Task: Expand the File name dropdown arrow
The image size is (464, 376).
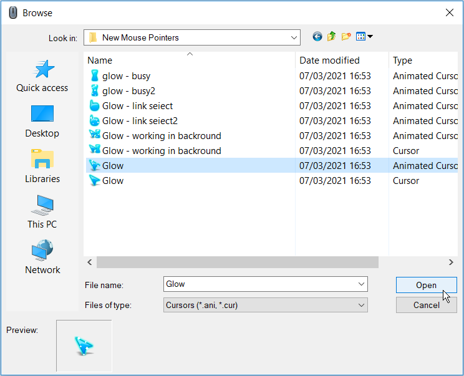Action: (x=361, y=284)
